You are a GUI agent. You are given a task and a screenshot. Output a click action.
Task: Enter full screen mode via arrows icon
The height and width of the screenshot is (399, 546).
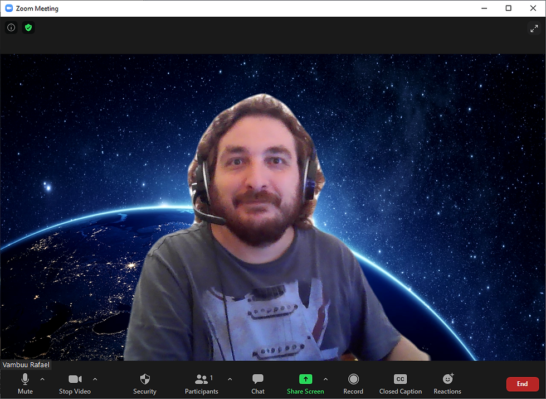point(534,28)
